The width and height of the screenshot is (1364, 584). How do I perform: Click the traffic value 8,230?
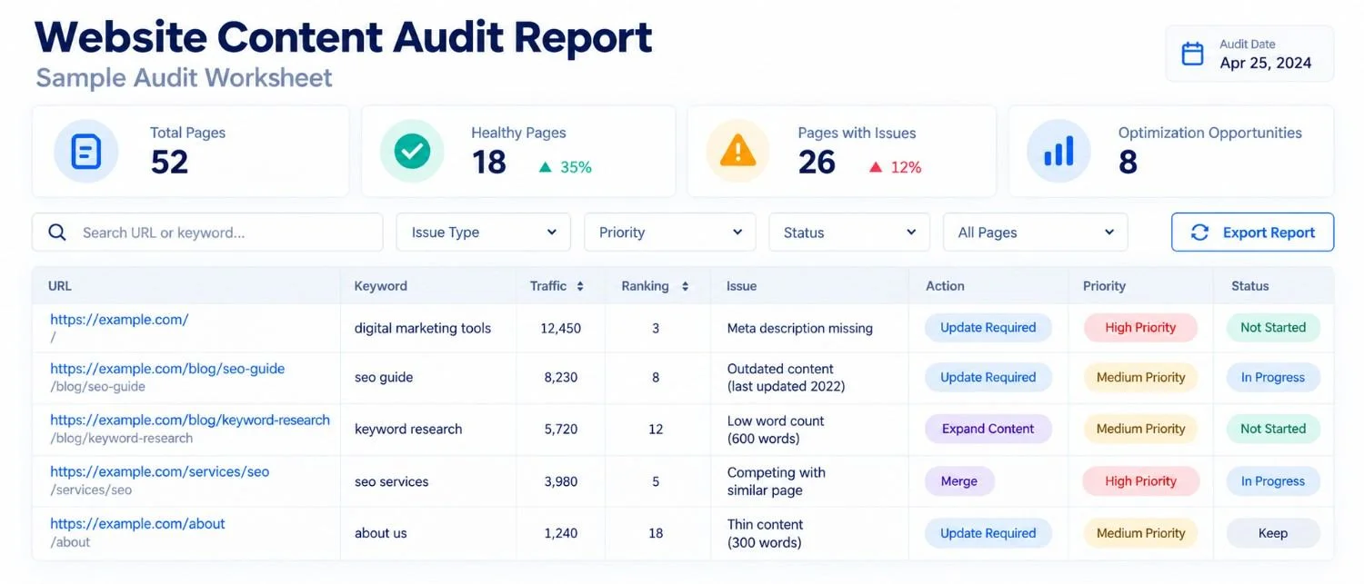click(561, 377)
